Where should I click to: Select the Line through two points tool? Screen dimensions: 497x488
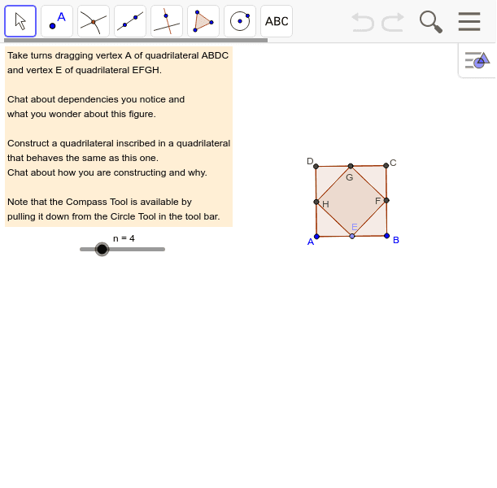(x=130, y=21)
